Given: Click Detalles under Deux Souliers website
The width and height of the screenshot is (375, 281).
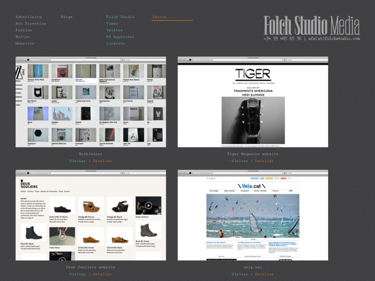Looking at the screenshot, I should (102, 274).
